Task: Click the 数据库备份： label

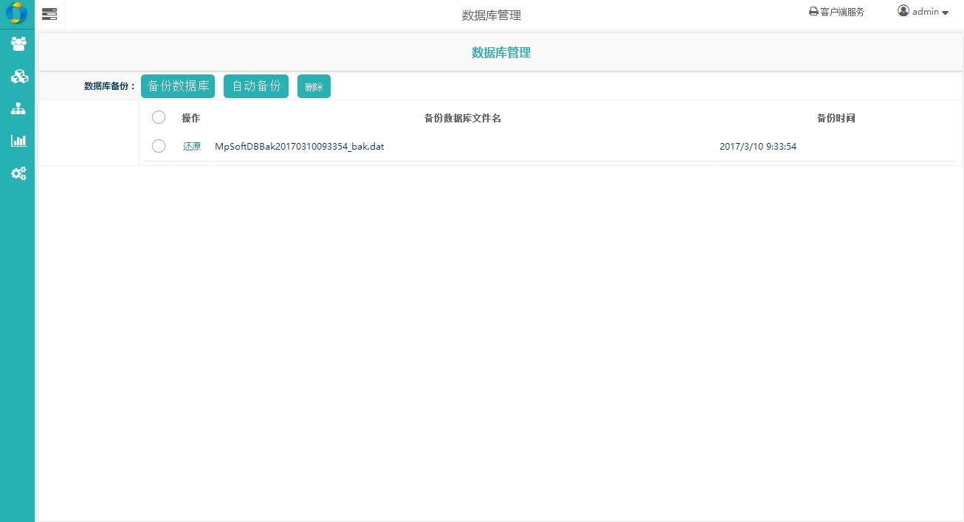Action: (110, 86)
